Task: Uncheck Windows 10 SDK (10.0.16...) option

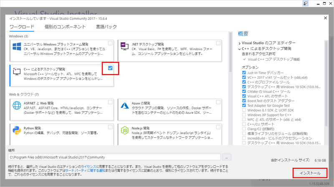Action: click(x=244, y=87)
